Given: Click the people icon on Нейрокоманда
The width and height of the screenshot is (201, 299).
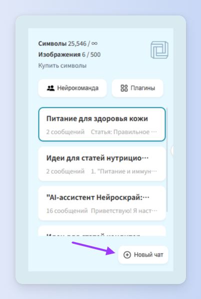Looking at the screenshot, I should point(50,88).
